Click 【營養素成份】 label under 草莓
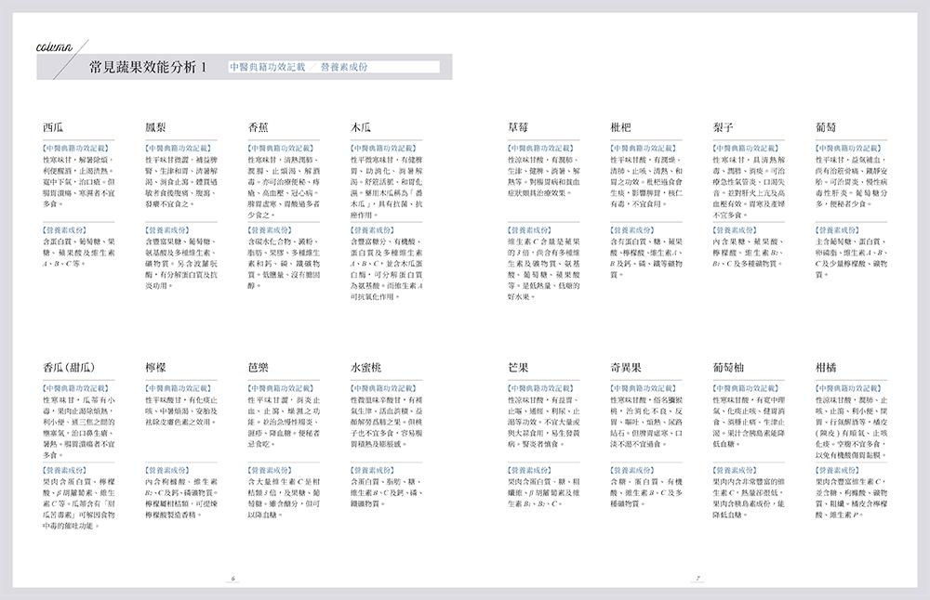The width and height of the screenshot is (930, 600). (529, 229)
